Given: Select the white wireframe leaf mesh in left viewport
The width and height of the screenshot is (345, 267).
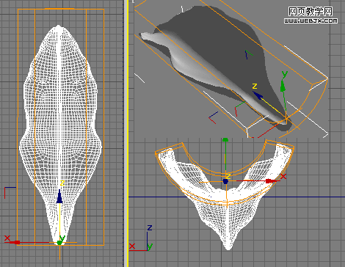Looking at the screenshot, I should 60,134.
